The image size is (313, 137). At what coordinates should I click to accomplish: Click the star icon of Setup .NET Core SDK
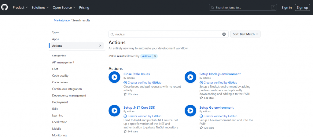(125, 132)
